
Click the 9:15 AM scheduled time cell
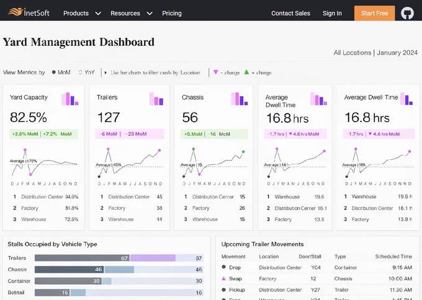(x=402, y=268)
